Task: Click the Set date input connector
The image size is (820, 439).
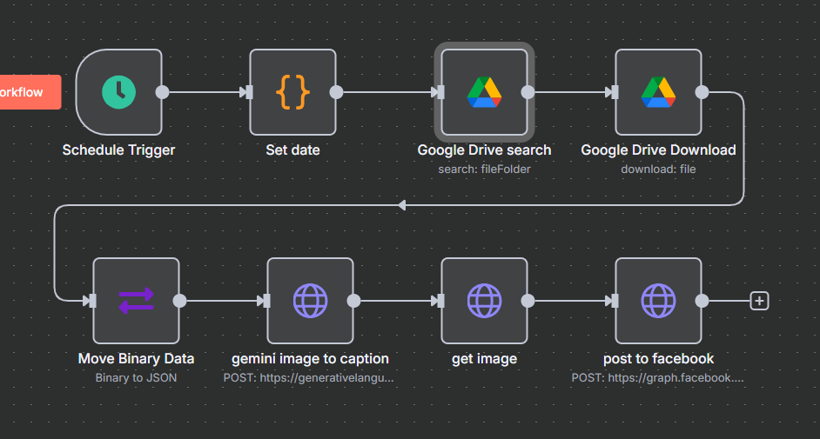Action: point(250,92)
